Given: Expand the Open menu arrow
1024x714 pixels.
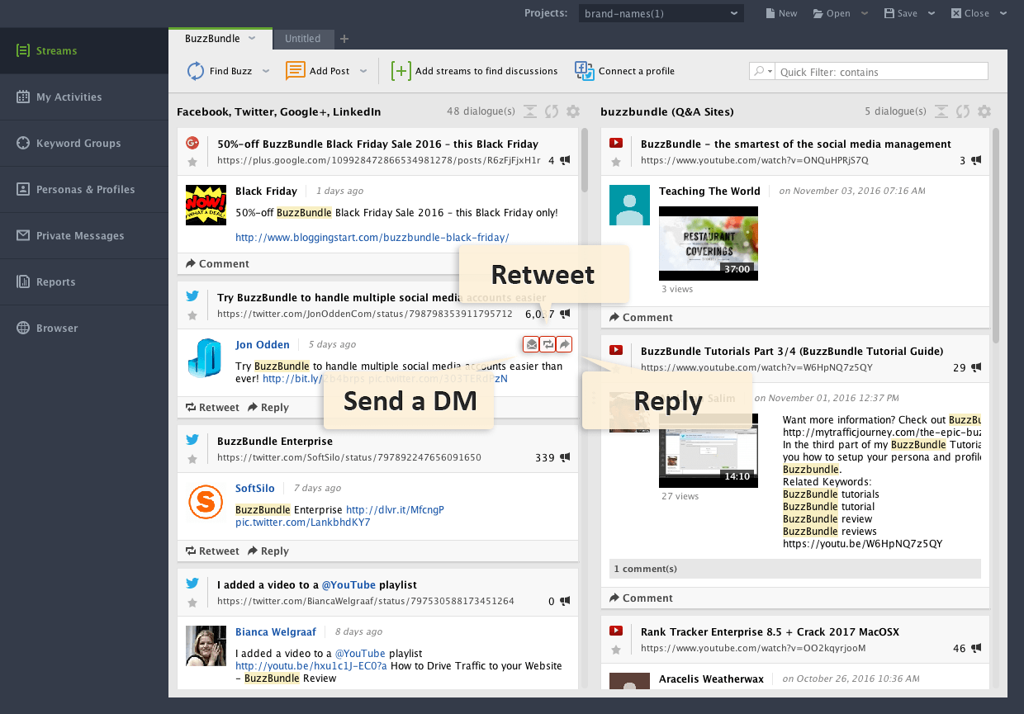Looking at the screenshot, I should 865,13.
